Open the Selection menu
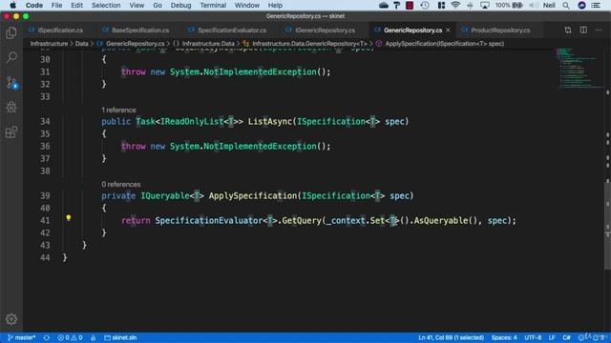The height and width of the screenshot is (343, 611). (x=106, y=5)
